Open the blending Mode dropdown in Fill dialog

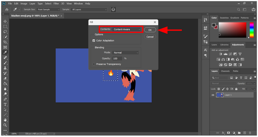coord(125,53)
